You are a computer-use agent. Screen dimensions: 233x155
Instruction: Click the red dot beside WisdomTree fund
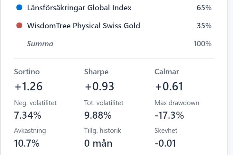click(19, 26)
